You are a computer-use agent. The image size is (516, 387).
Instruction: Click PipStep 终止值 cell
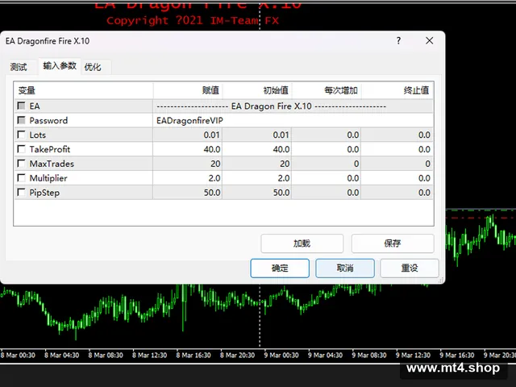coord(397,193)
